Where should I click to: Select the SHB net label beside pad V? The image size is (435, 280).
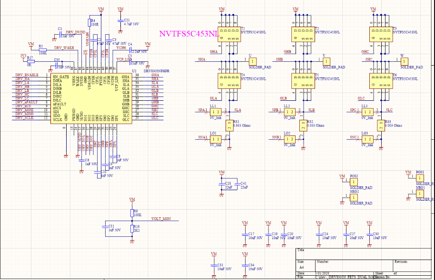click(279, 59)
